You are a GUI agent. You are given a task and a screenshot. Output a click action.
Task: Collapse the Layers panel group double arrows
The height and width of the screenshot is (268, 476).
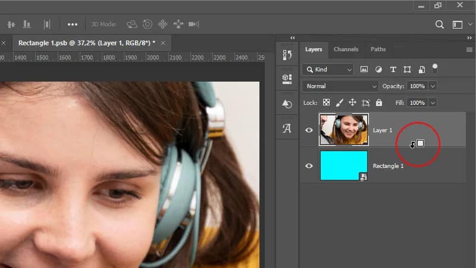coord(469,38)
